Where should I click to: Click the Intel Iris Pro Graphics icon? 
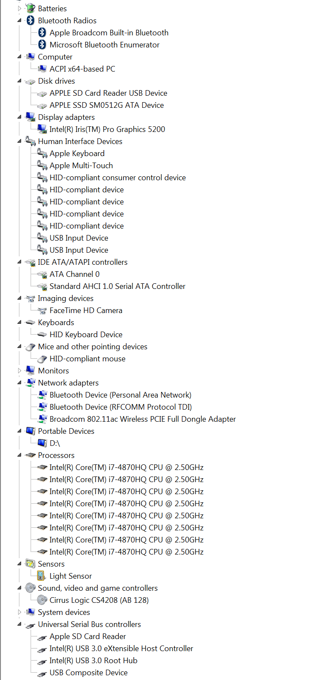[42, 129]
